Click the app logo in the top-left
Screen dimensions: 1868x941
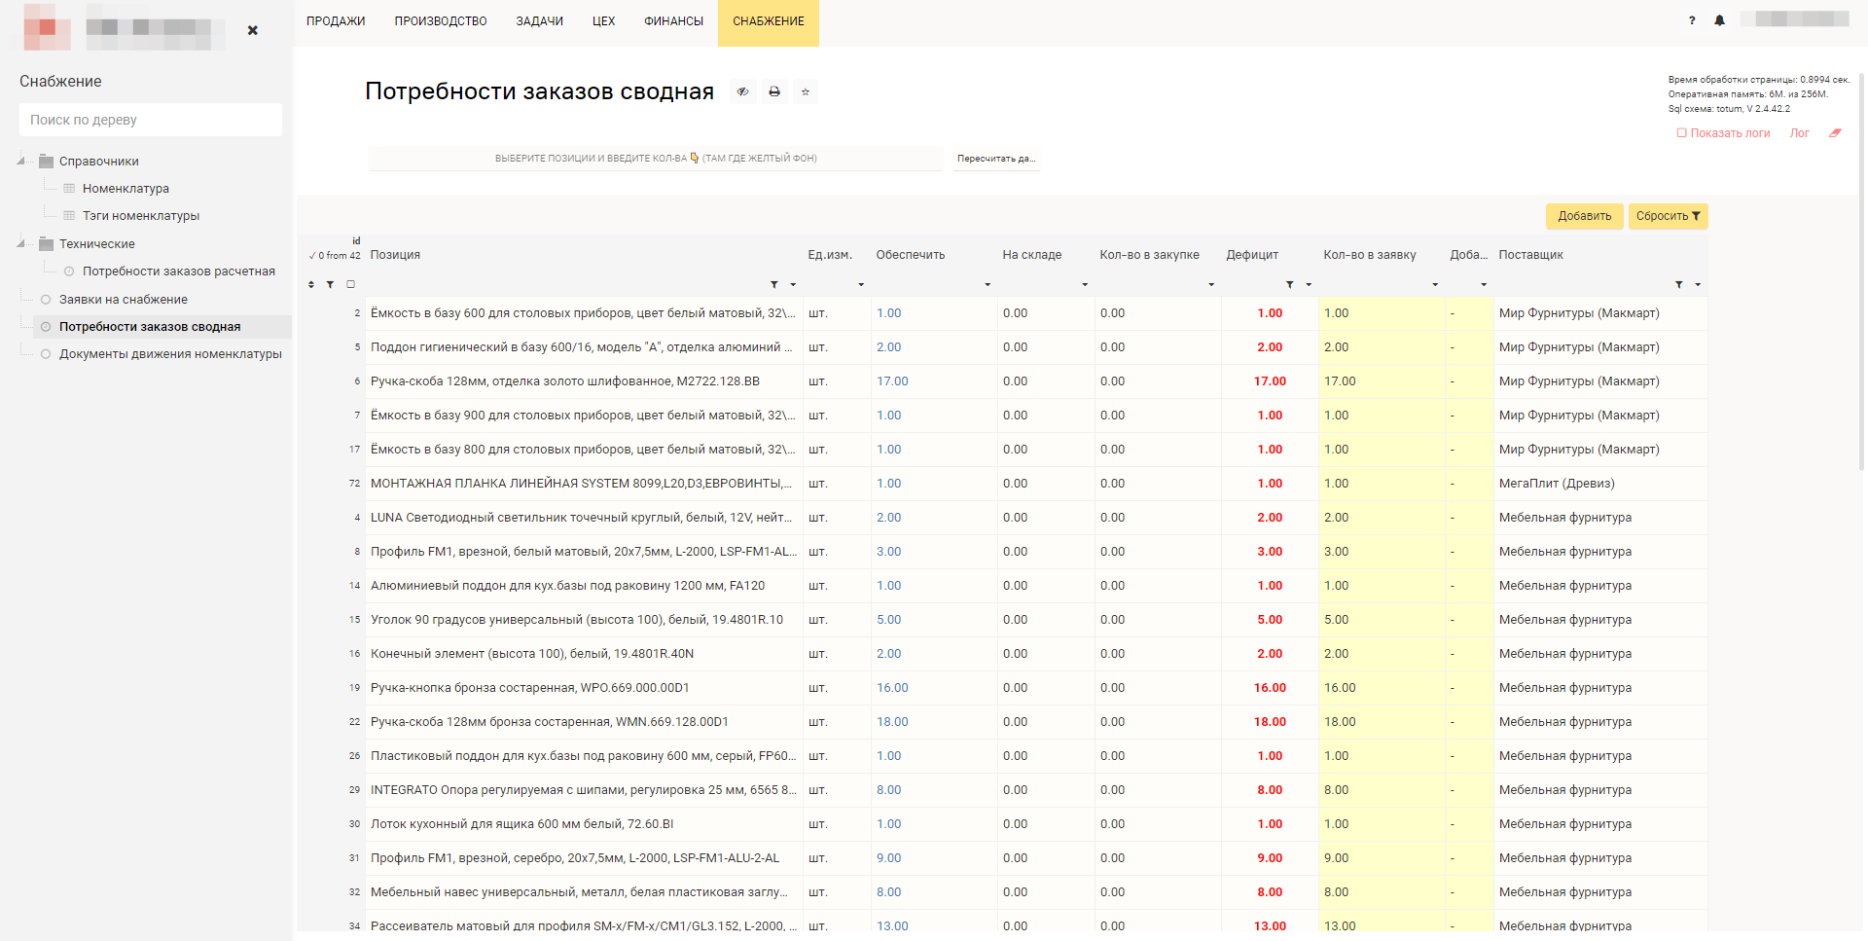click(x=47, y=26)
